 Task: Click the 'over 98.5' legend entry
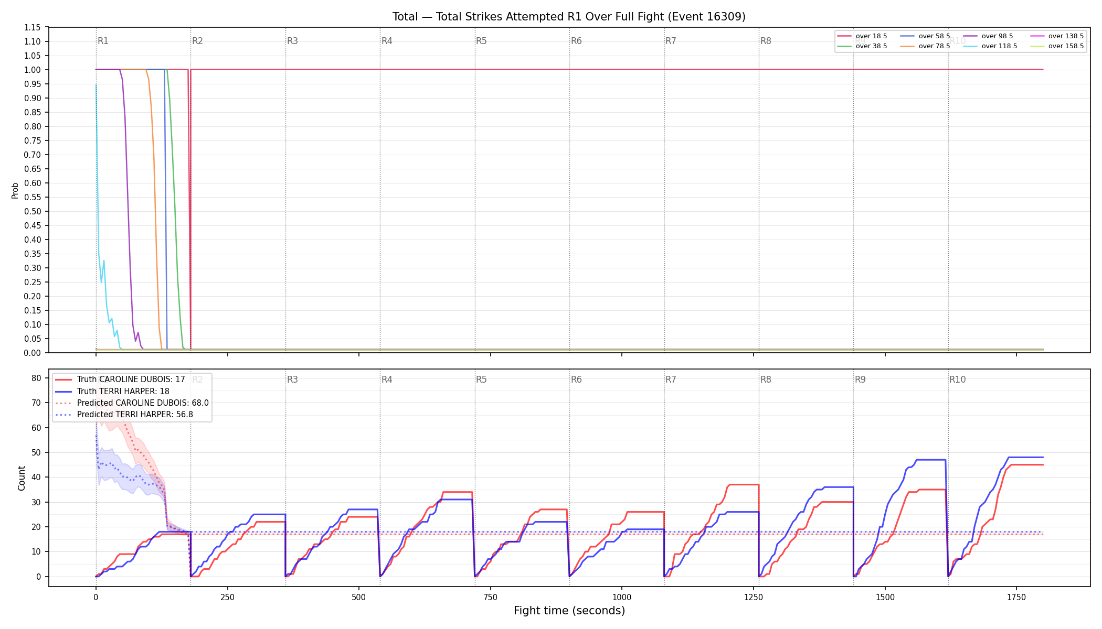click(x=988, y=36)
